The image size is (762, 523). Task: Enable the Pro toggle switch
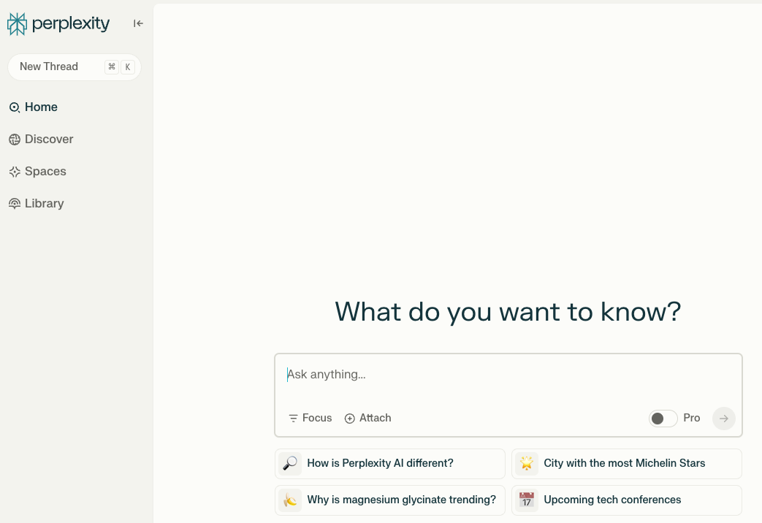click(x=663, y=419)
